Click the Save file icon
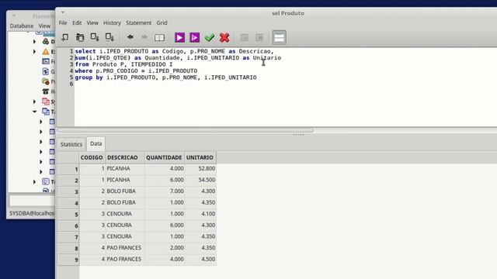Screen dimensions: 497x279 95,37
